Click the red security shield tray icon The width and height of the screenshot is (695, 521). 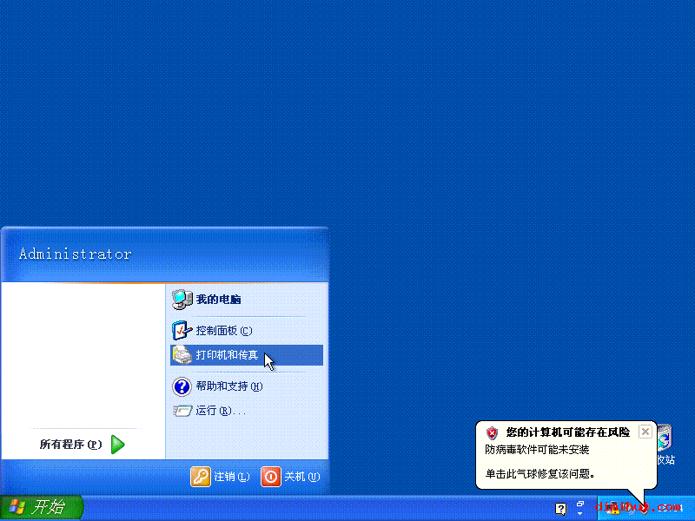click(x=644, y=508)
